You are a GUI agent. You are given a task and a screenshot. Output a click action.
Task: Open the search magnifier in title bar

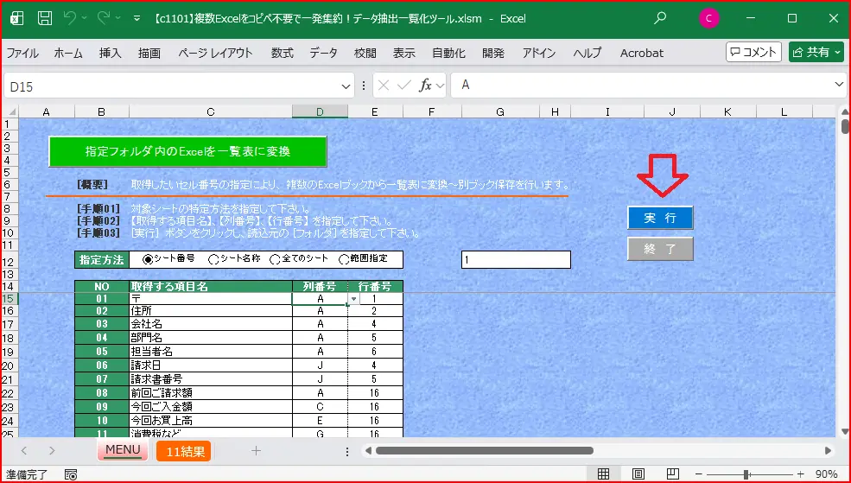click(x=660, y=17)
